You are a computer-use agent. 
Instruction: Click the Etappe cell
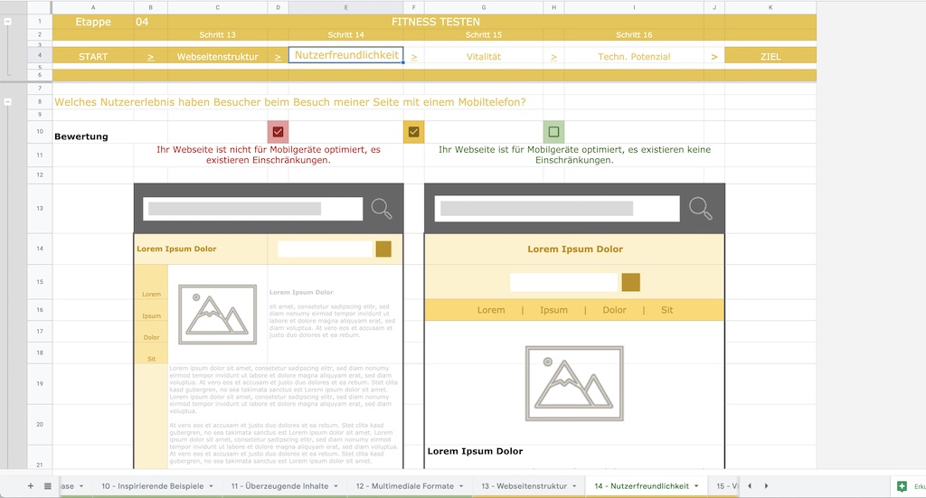(93, 22)
